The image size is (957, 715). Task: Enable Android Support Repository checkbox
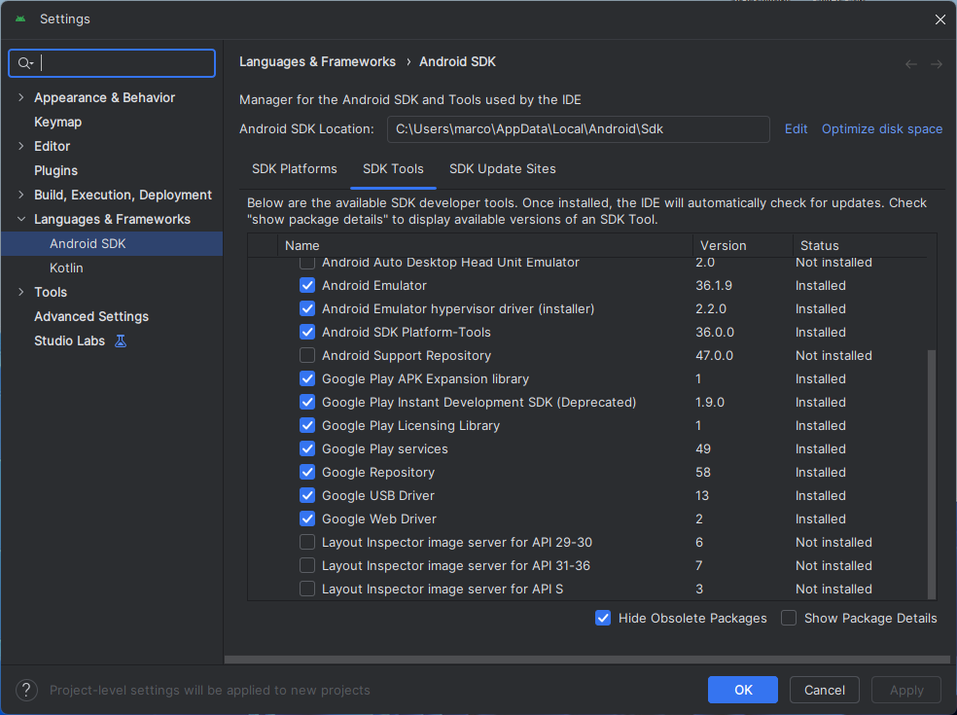pyautogui.click(x=307, y=356)
